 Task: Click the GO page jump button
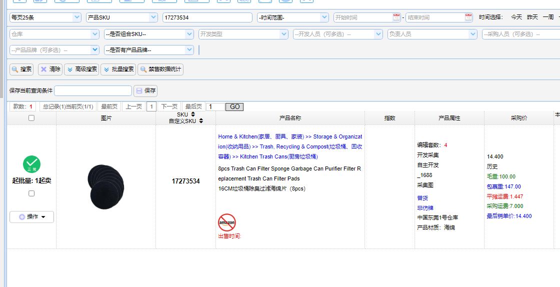pos(234,106)
